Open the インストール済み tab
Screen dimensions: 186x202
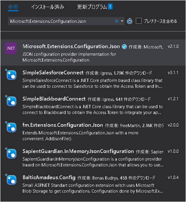[48, 7]
